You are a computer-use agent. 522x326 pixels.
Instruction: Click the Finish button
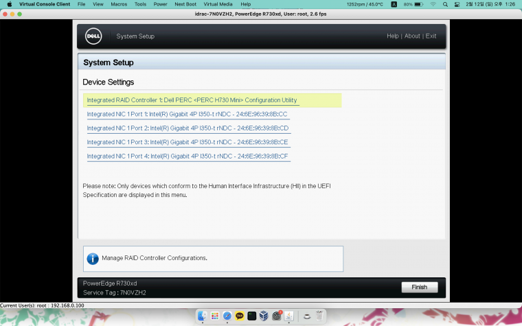coord(420,287)
